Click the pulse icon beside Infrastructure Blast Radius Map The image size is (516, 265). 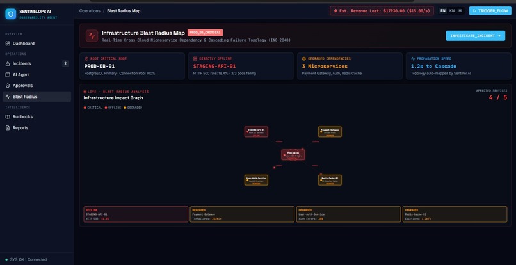pos(92,36)
